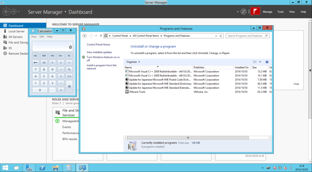Open recent locations dropdown in Programs and Features
The width and height of the screenshot is (312, 172).
tap(96, 36)
